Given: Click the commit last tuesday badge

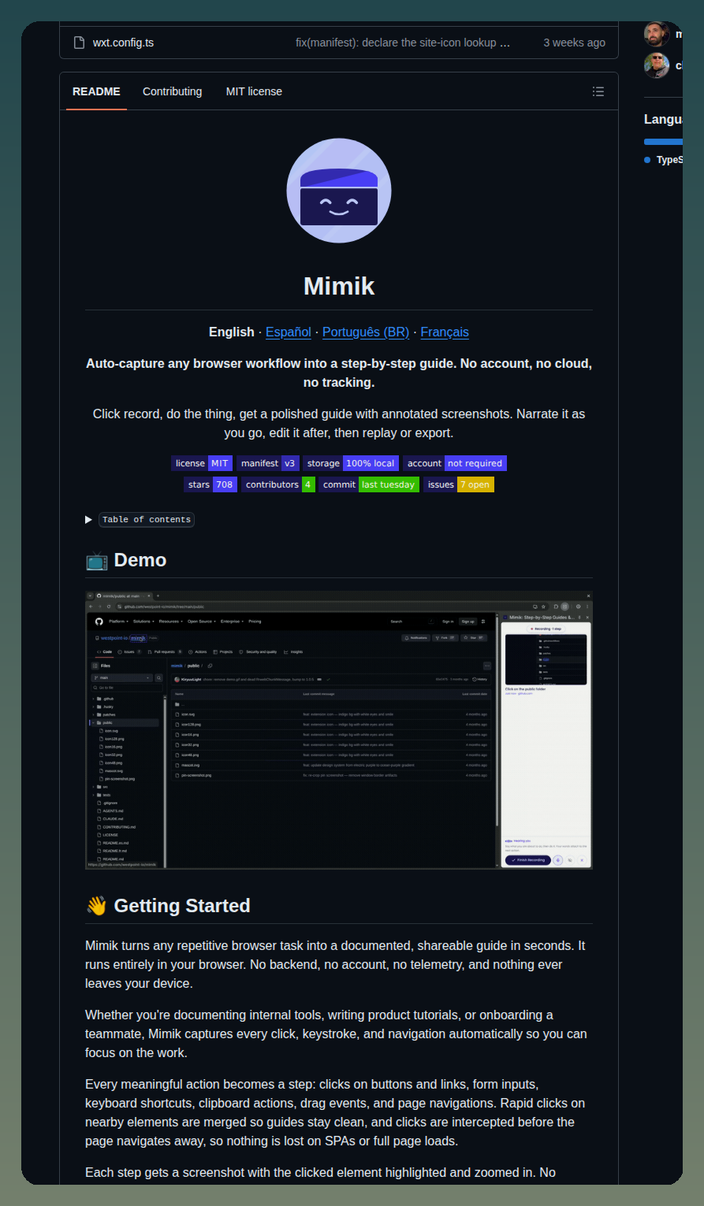Looking at the screenshot, I should point(369,484).
